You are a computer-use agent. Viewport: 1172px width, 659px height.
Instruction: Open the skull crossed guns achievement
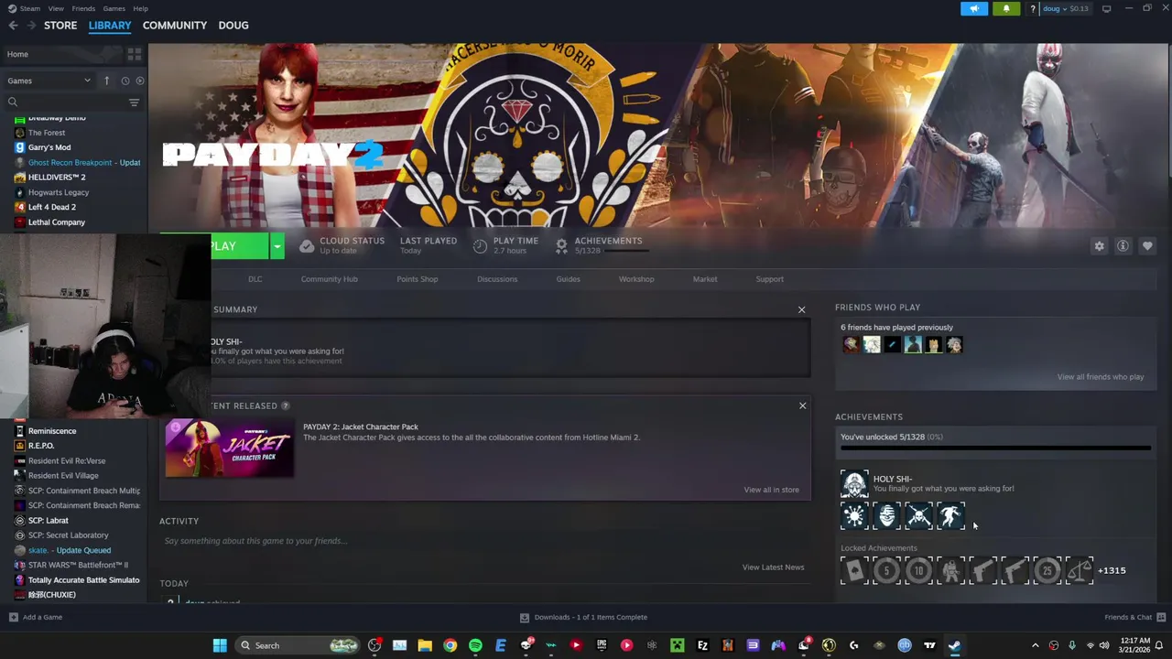tap(918, 516)
